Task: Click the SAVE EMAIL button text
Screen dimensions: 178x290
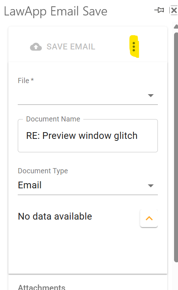Action: pyautogui.click(x=71, y=47)
